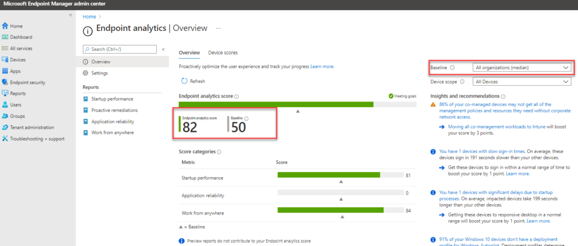The image size is (578, 246).
Task: Open the 86% of co-managed devices insight link
Action: (x=505, y=111)
